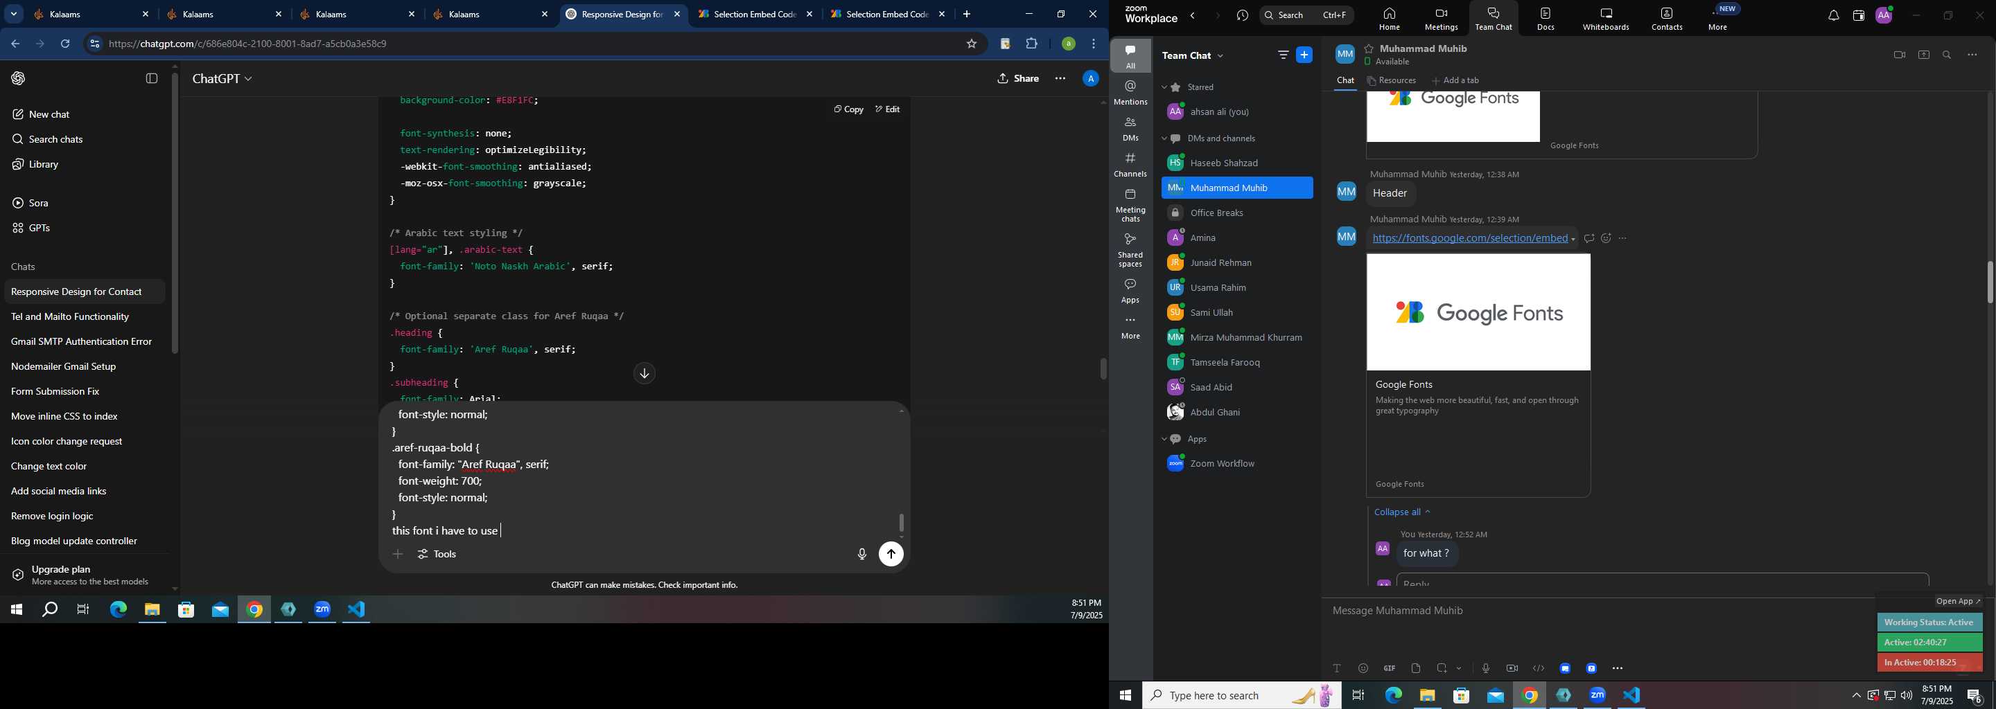Viewport: 1996px width, 709px height.
Task: Record video message in Zoom chat
Action: [1512, 668]
